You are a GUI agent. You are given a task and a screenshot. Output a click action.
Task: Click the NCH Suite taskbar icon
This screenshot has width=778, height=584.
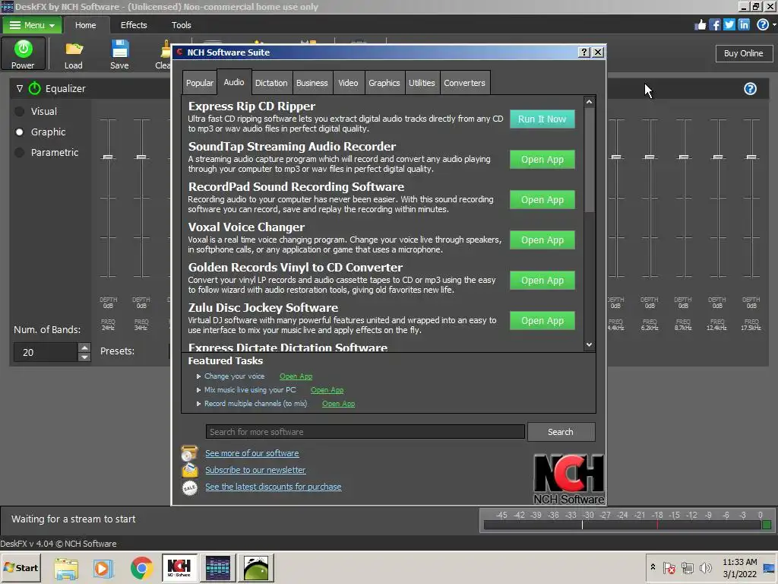pos(179,567)
